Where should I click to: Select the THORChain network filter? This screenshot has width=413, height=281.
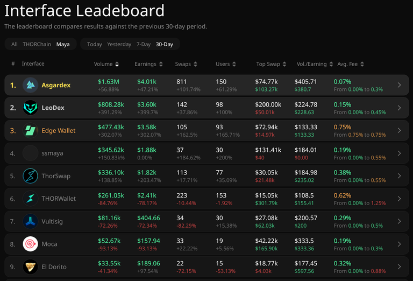(37, 44)
